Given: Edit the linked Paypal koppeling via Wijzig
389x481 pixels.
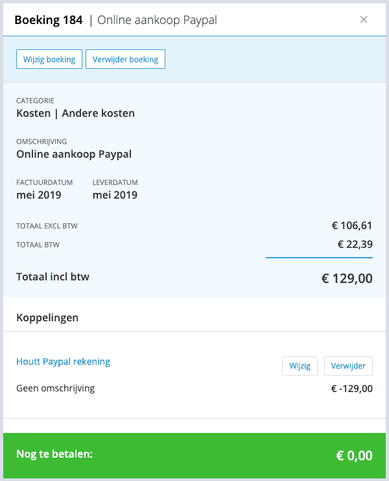Looking at the screenshot, I should pyautogui.click(x=300, y=366).
